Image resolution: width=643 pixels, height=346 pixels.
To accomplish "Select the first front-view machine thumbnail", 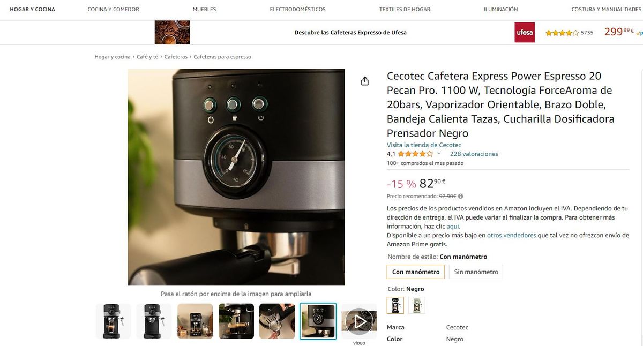I will (x=113, y=321).
